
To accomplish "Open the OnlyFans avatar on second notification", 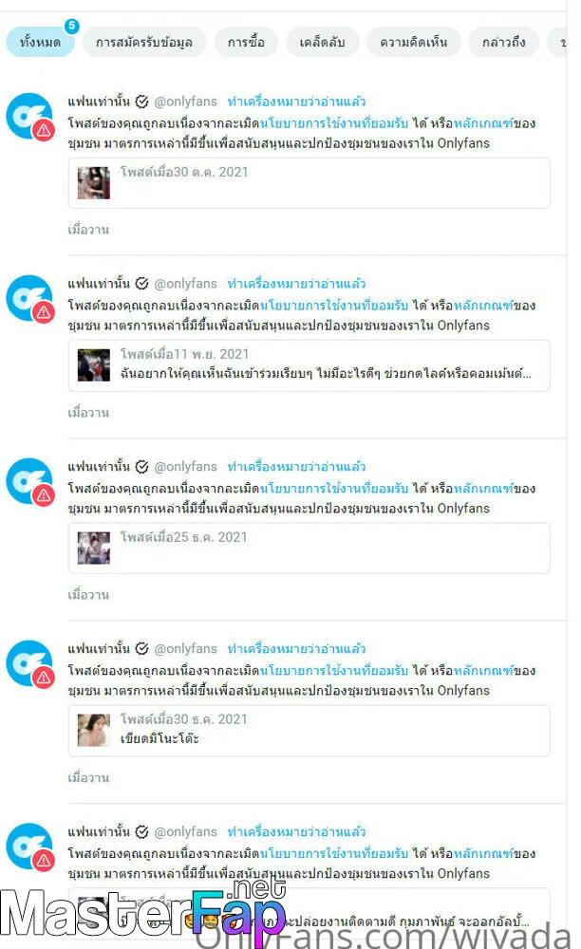I will [x=29, y=298].
